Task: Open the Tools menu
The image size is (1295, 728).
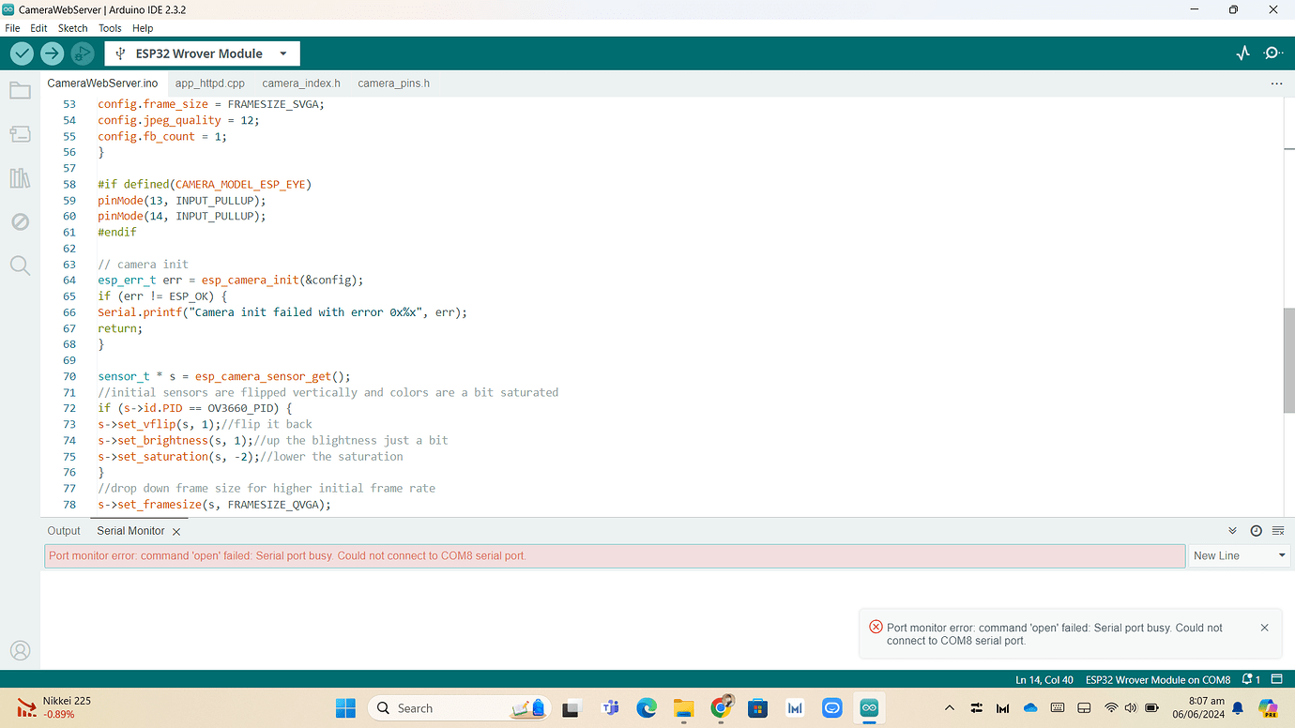Action: click(x=110, y=27)
